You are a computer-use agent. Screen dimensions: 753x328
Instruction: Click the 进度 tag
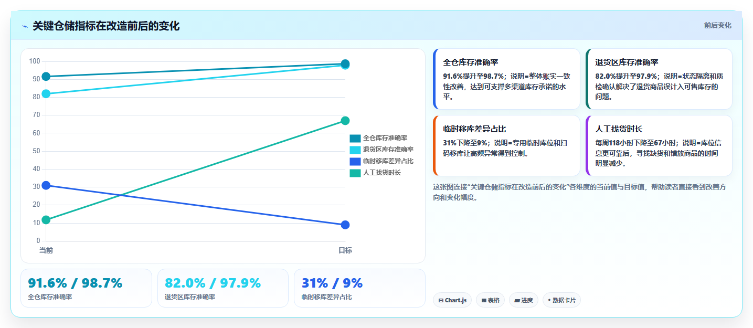point(524,300)
